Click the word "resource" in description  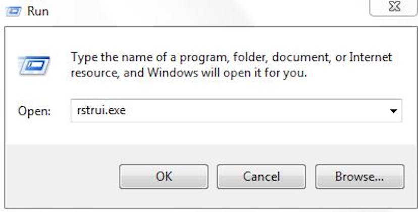(95, 73)
